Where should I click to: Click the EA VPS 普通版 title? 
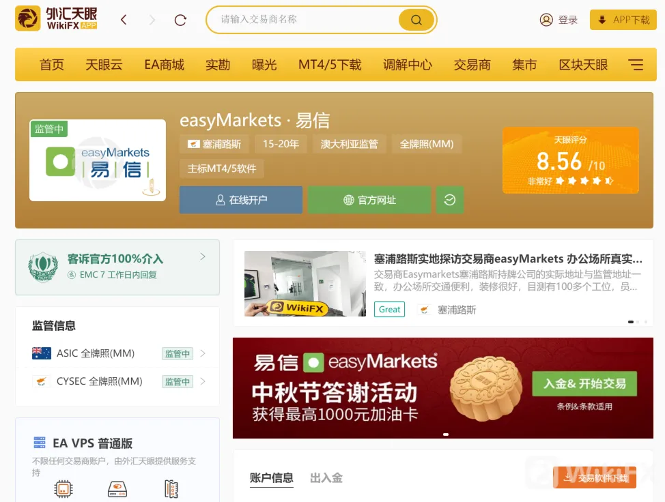92,443
